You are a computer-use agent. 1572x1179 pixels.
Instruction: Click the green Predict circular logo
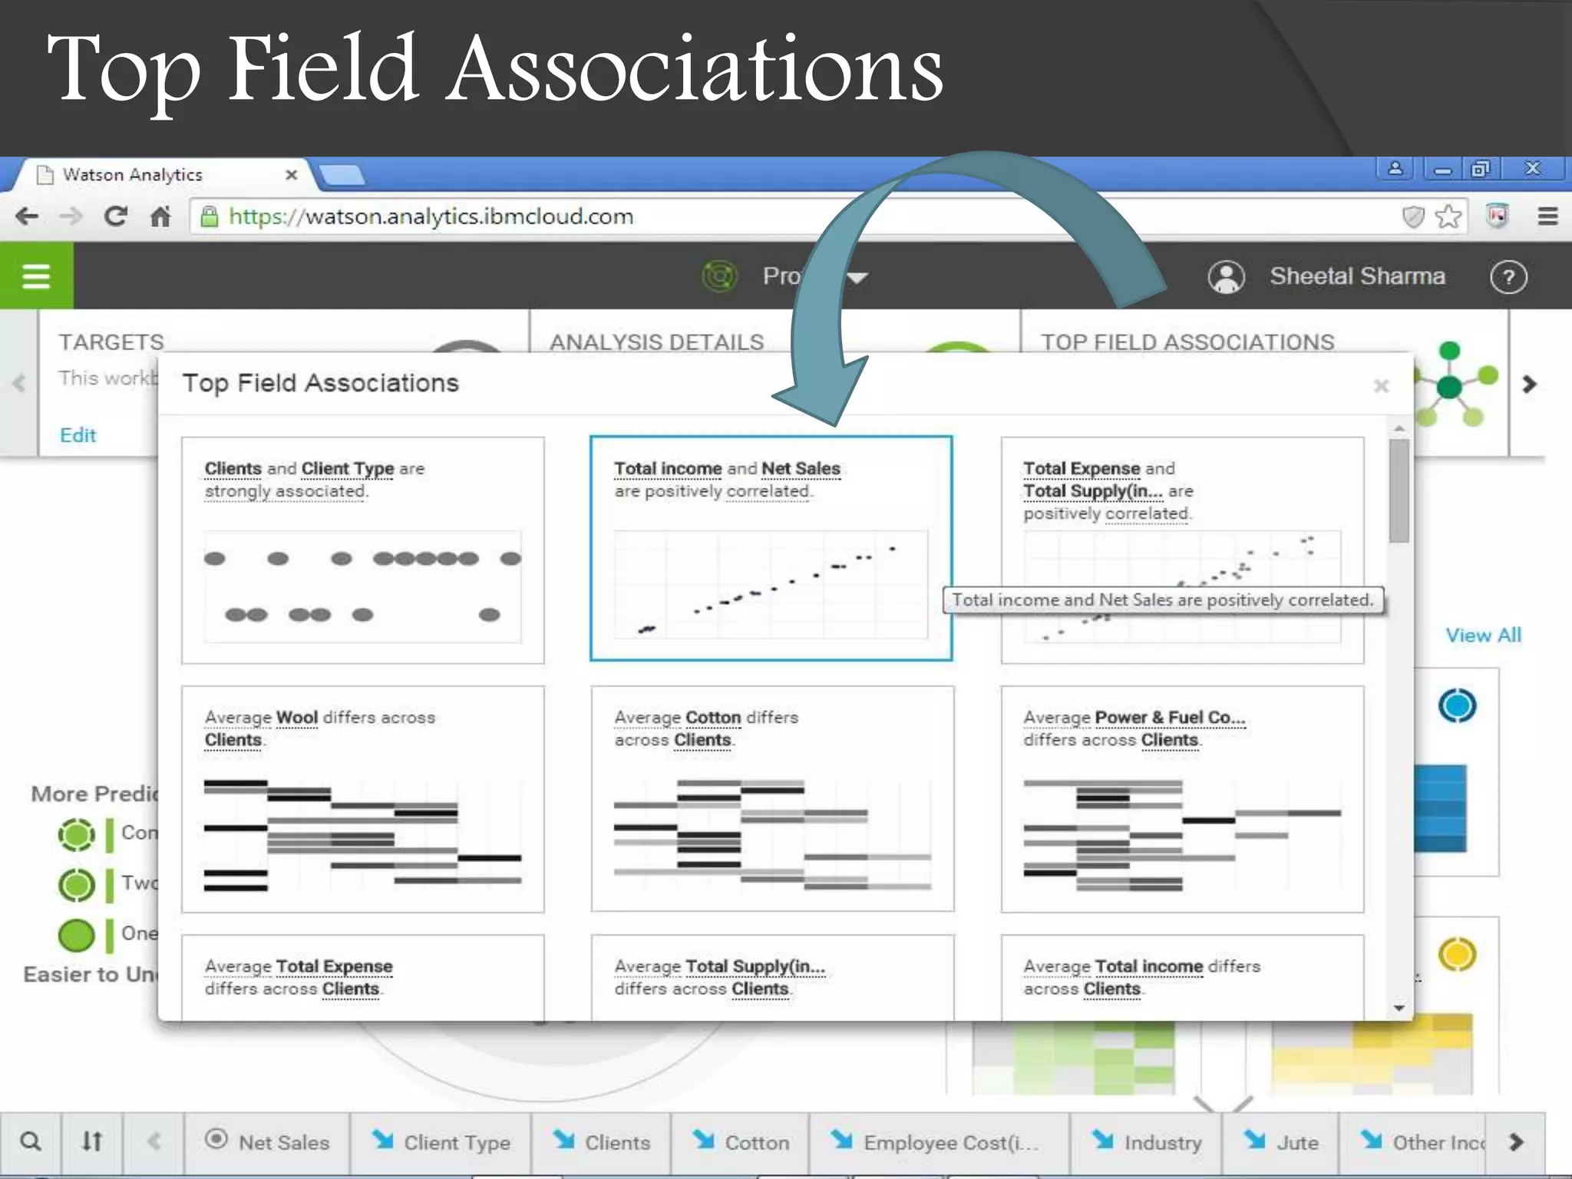coord(719,276)
